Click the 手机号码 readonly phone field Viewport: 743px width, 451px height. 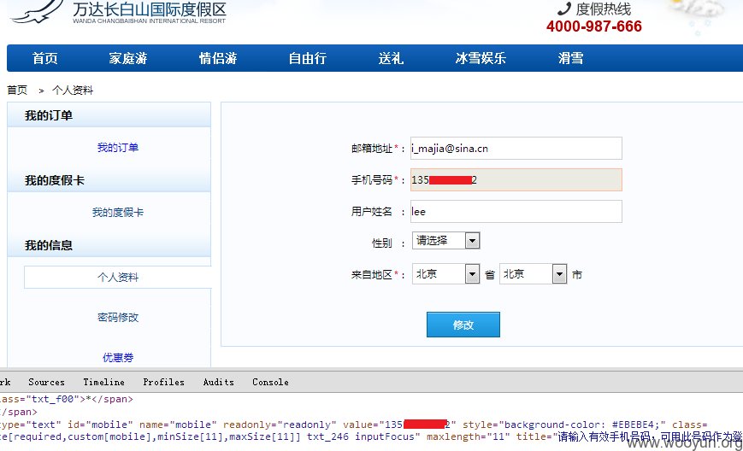point(516,180)
